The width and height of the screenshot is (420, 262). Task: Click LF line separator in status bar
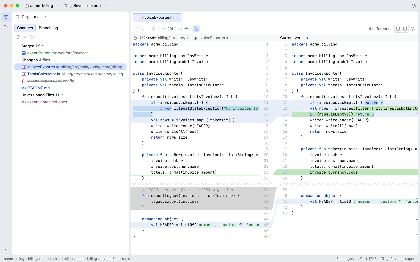coord(360,259)
